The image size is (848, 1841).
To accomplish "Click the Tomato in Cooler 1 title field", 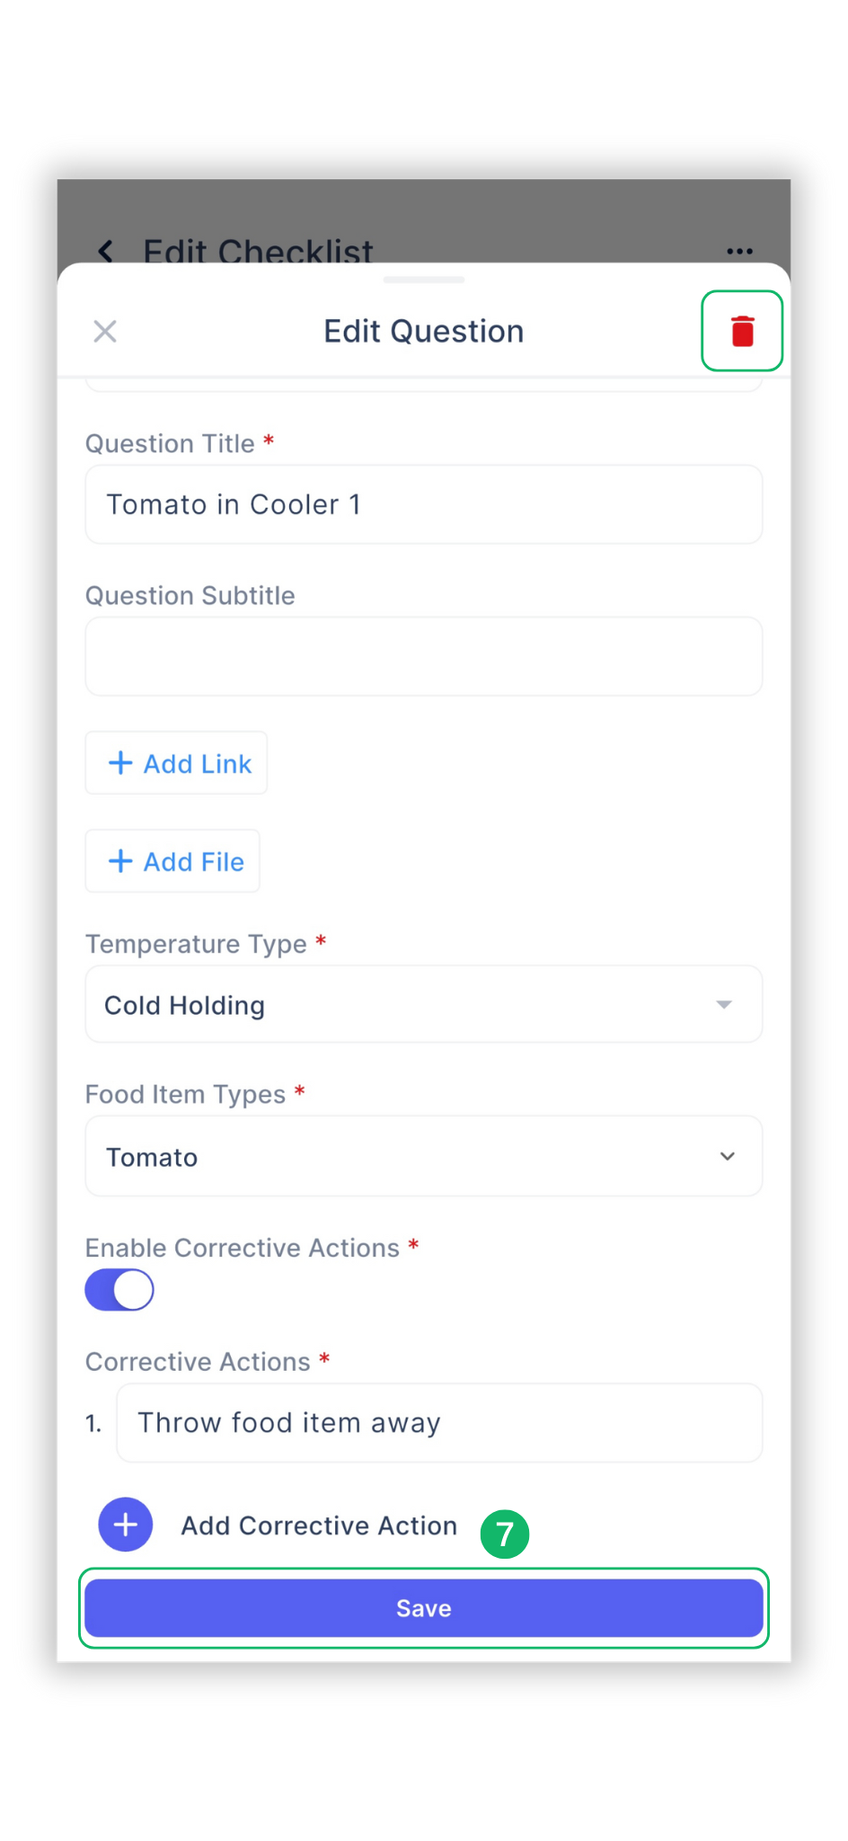I will click(x=423, y=504).
